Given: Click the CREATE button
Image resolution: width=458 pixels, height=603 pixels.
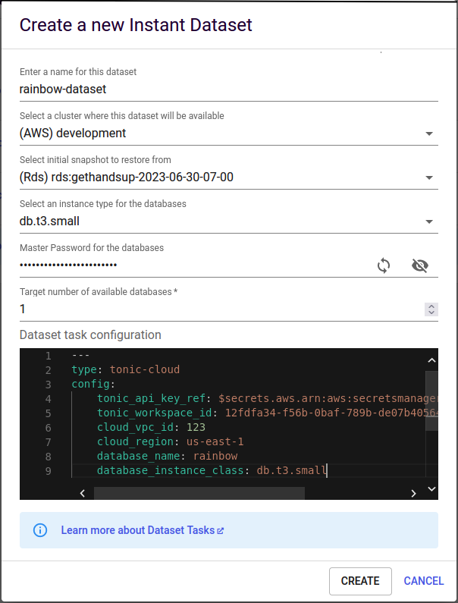Looking at the screenshot, I should [360, 581].
